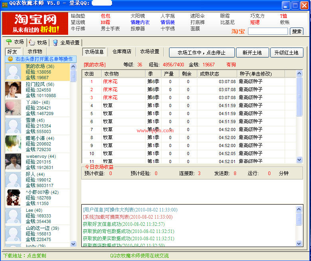Click the farm table scroll-down arrow
The image size is (311, 261).
point(299,159)
